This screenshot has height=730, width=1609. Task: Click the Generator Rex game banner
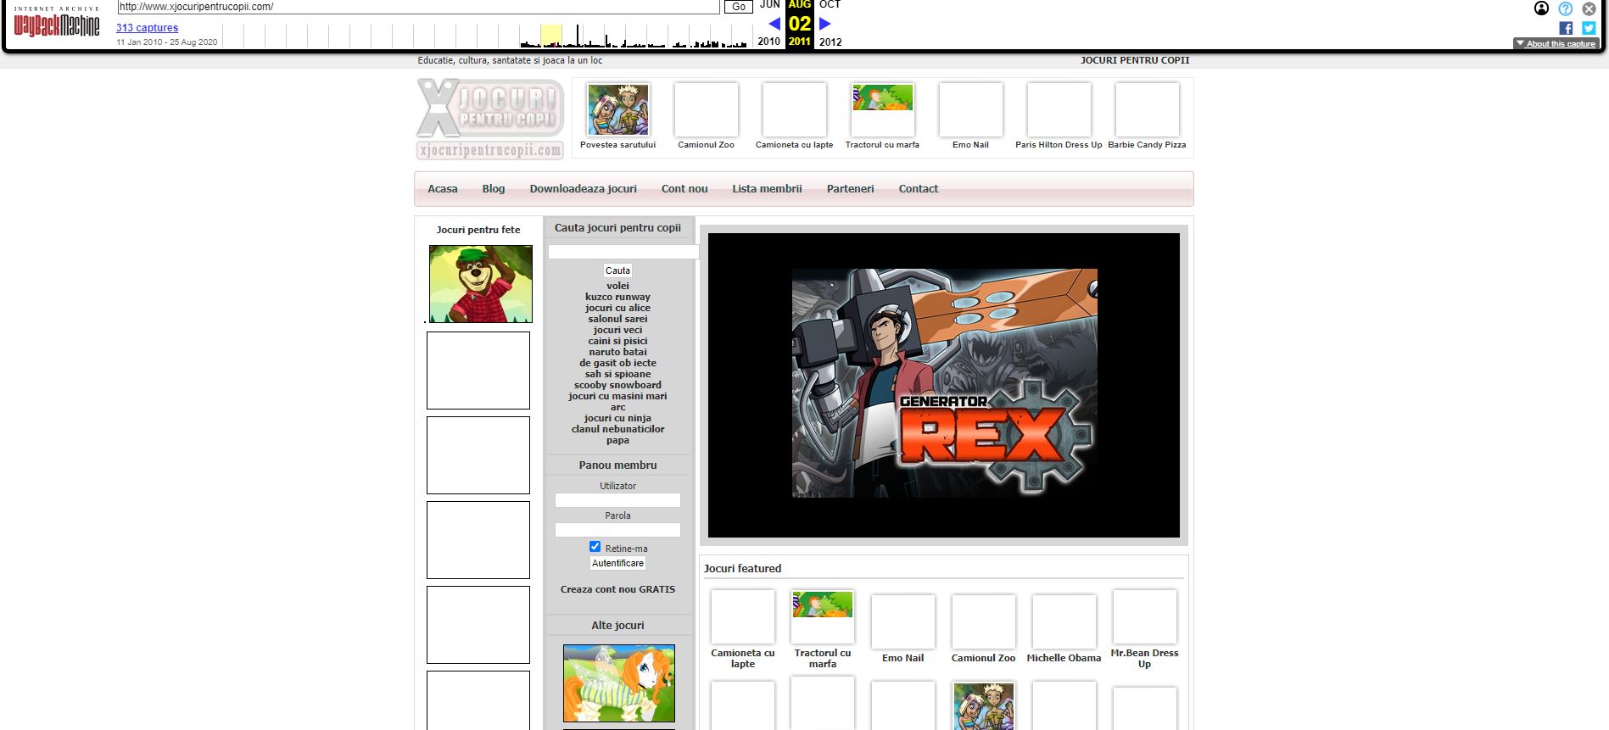944,384
